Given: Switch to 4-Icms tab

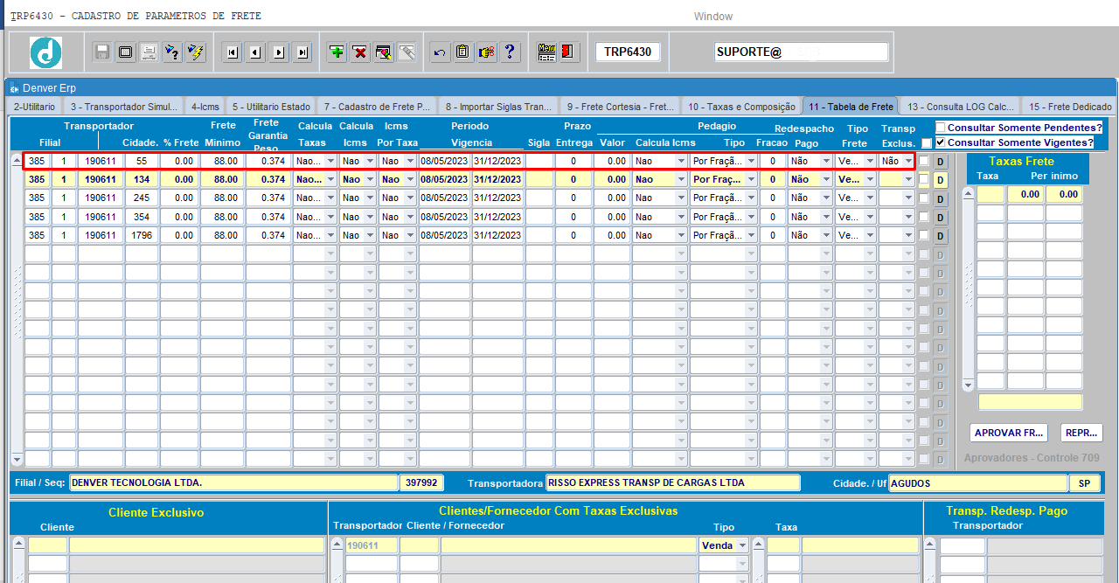Looking at the screenshot, I should 205,107.
